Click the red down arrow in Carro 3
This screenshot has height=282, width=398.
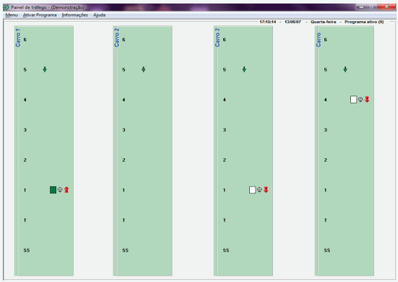[x=266, y=190]
